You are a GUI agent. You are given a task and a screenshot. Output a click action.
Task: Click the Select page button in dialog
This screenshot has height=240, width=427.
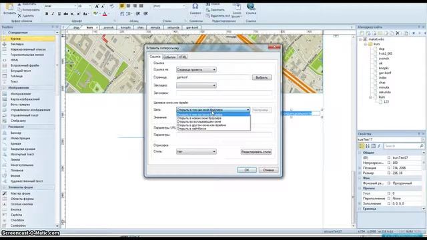click(262, 77)
